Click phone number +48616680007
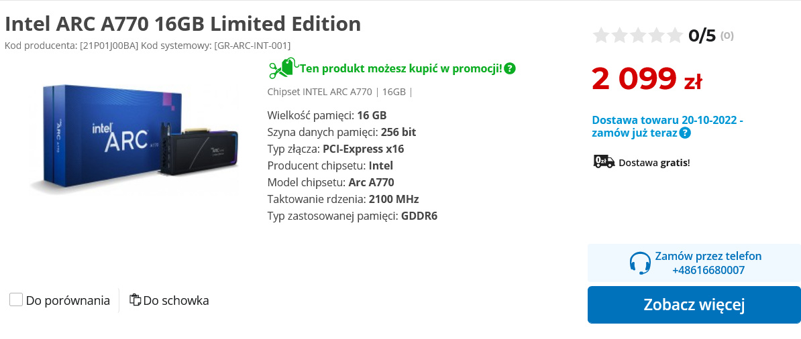Image resolution: width=801 pixels, height=339 pixels. click(x=708, y=270)
